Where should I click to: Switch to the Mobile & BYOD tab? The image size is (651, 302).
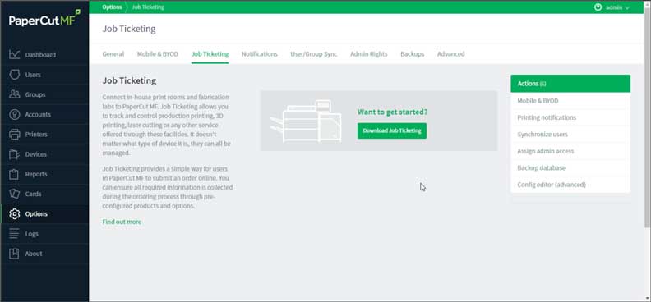click(x=157, y=54)
